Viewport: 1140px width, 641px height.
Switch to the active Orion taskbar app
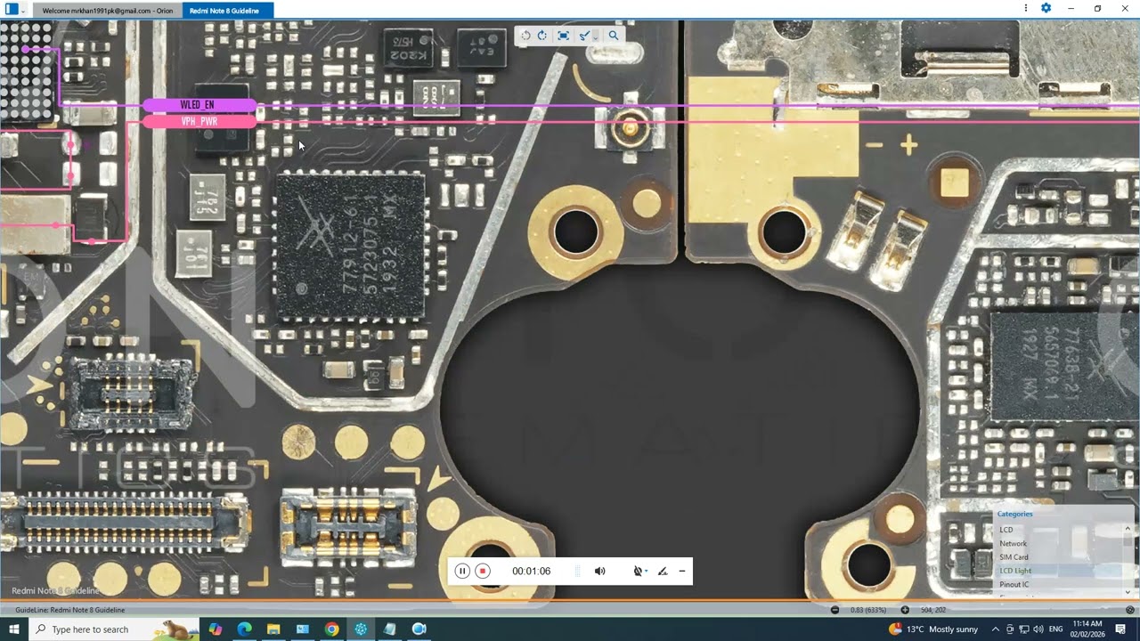(x=361, y=629)
